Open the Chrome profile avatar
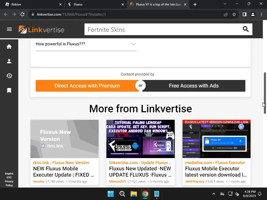Screen dimensions: 267x200 click(x=253, y=15)
